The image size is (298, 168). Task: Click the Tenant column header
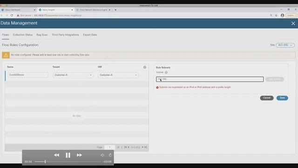pos(56,67)
